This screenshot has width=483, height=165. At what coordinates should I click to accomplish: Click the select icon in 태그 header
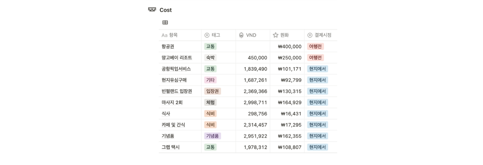click(207, 35)
